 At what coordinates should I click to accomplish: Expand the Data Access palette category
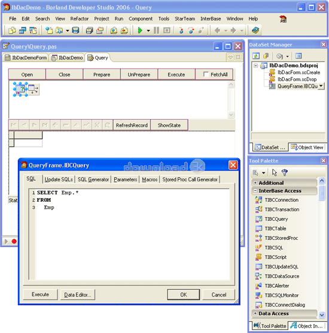click(x=255, y=313)
